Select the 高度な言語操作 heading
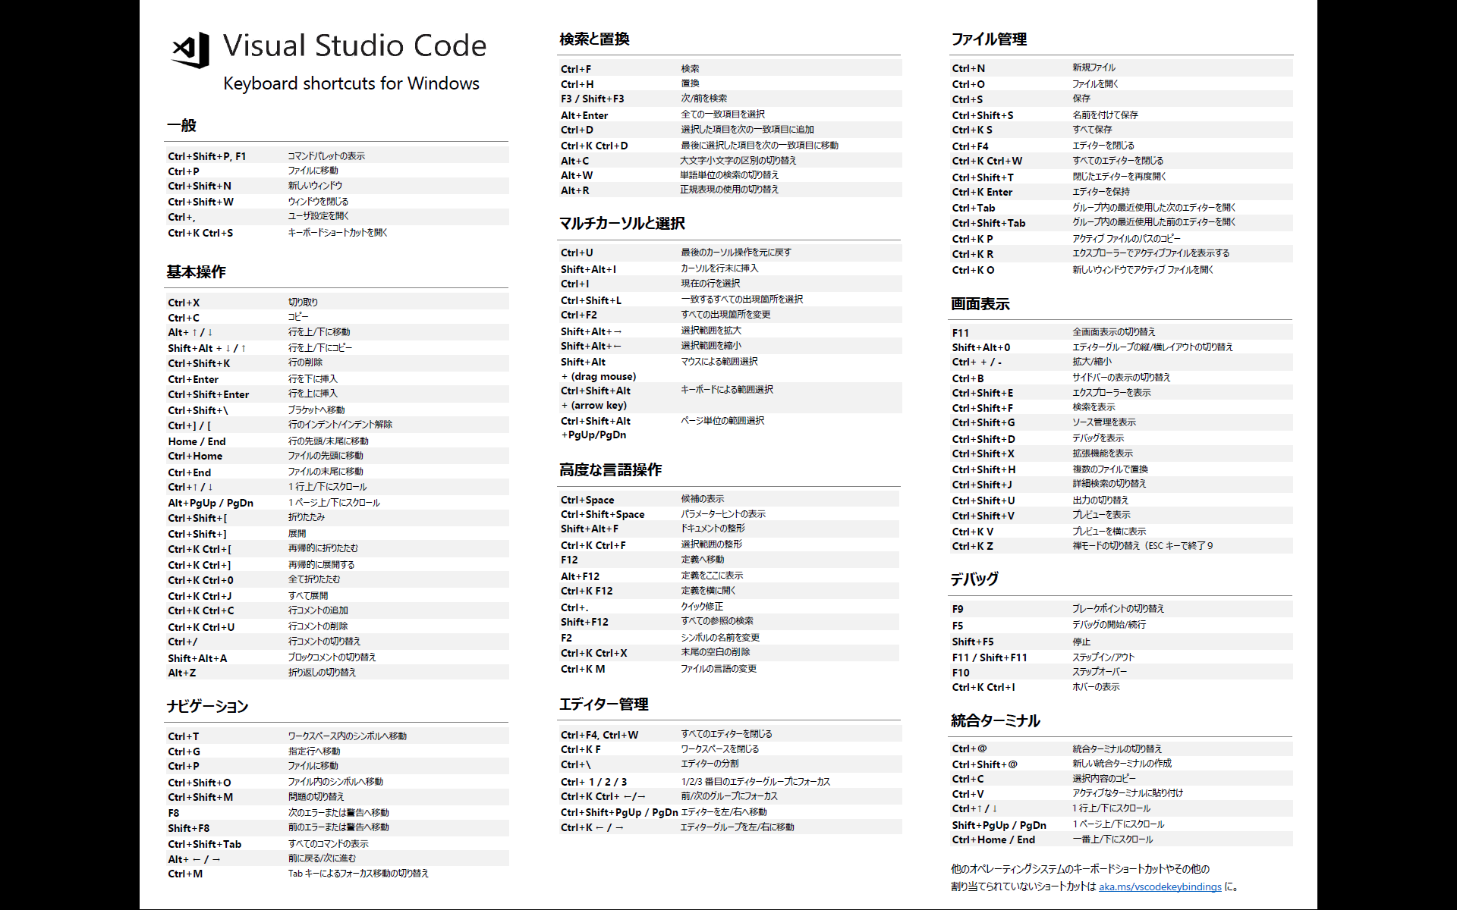This screenshot has width=1457, height=910. [x=611, y=469]
